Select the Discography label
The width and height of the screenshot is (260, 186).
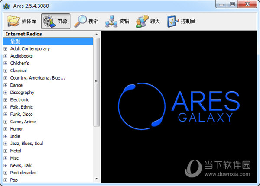tap(22, 92)
